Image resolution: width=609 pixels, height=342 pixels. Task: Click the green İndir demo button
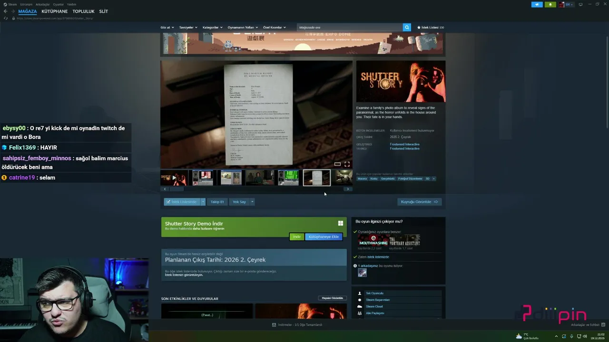[296, 237]
